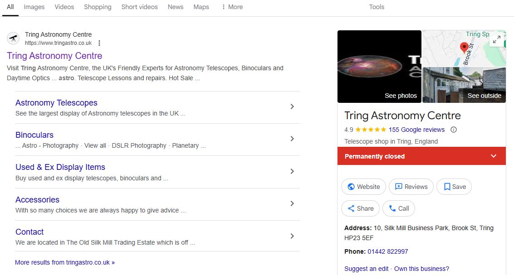Switch to the Shopping tab
Viewport: 514px width, 275px height.
(98, 7)
